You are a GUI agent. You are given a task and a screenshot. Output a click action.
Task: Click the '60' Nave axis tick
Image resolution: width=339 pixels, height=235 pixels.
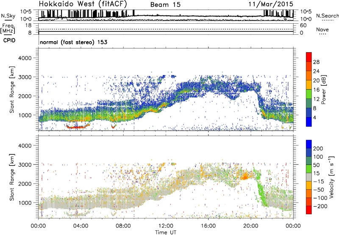point(303,25)
